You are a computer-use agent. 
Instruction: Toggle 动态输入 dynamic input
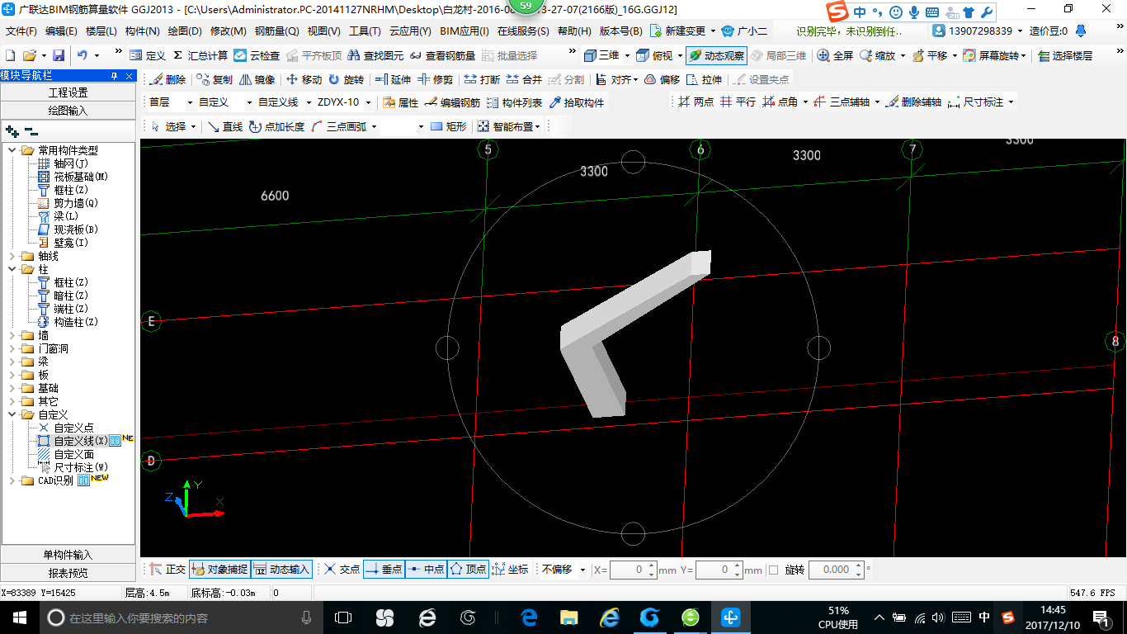pyautogui.click(x=281, y=569)
